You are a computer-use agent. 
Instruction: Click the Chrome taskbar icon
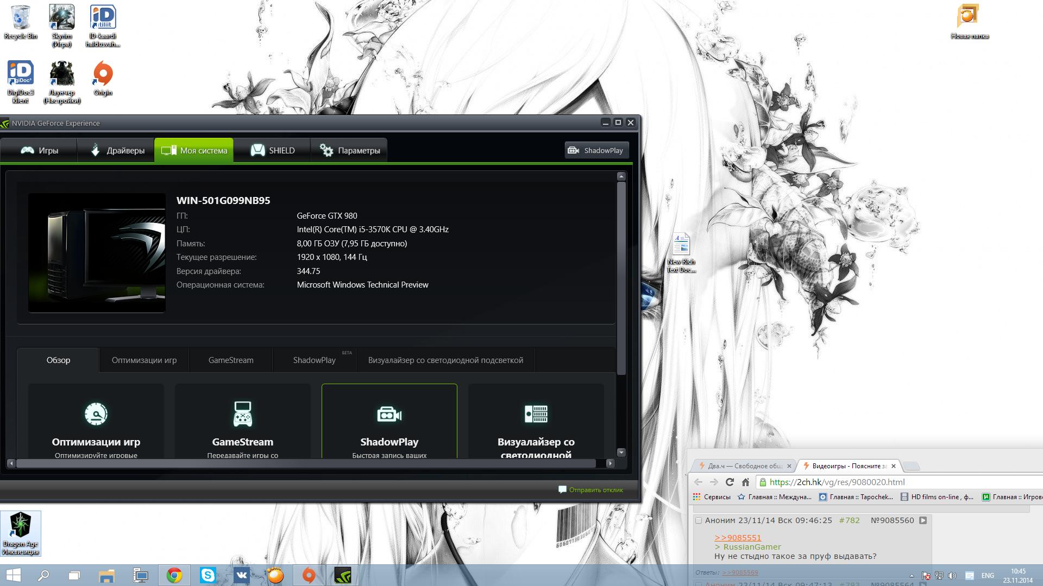(174, 575)
